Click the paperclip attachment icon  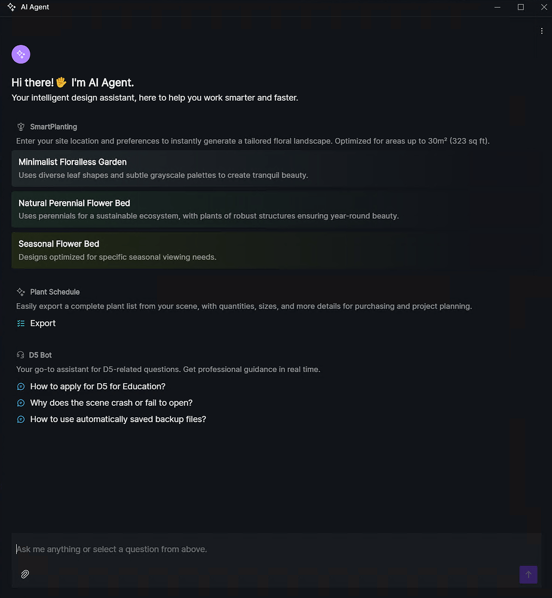point(24,574)
